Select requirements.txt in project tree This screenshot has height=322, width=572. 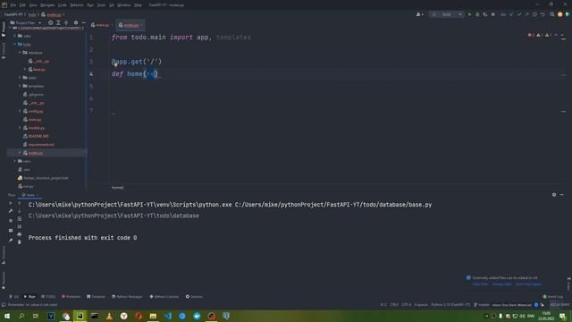[38, 145]
